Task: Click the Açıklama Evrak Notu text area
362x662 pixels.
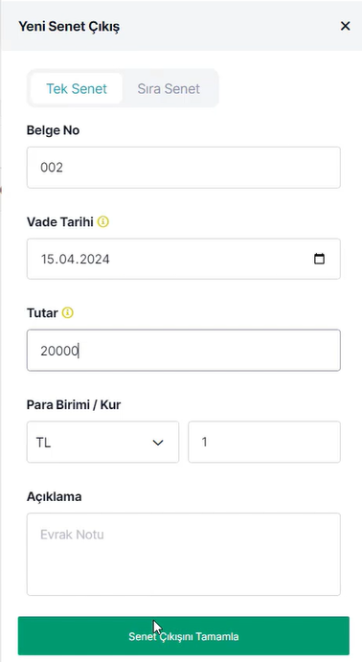Action: (x=184, y=555)
